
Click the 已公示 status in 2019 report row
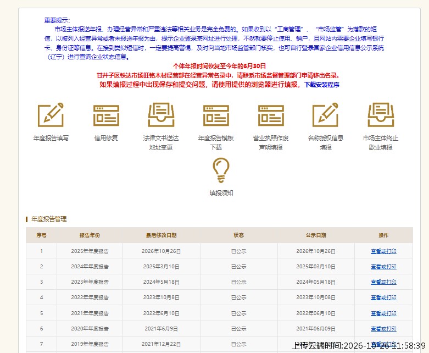[x=238, y=344]
